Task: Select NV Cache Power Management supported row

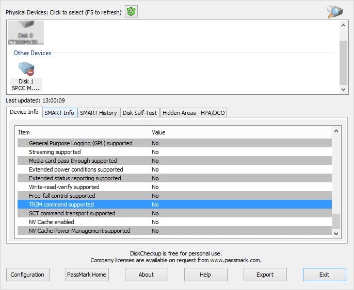Action: coord(174,231)
